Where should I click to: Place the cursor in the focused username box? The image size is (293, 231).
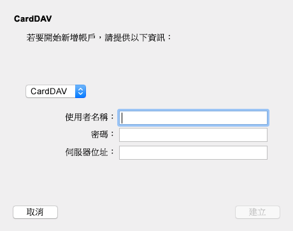(193, 118)
